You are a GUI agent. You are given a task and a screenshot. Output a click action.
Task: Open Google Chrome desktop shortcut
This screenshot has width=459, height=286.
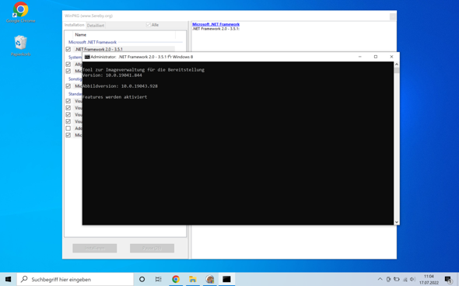[20, 12]
